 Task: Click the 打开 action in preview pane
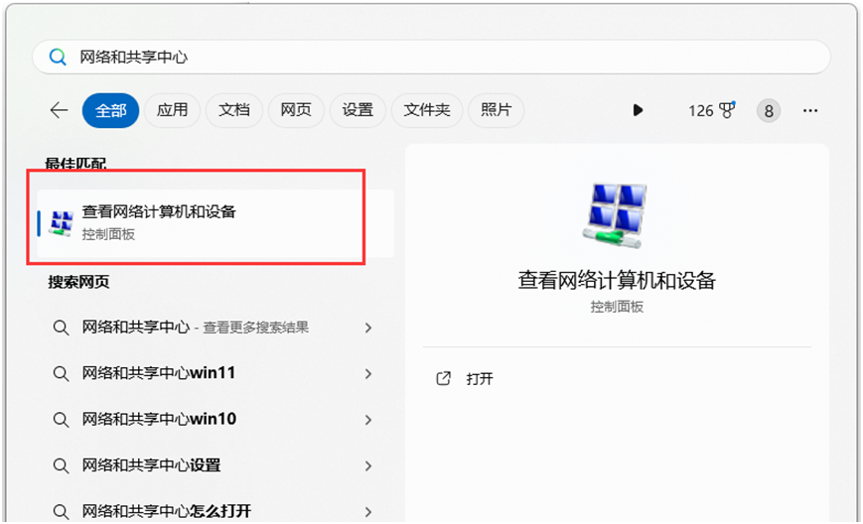pyautogui.click(x=480, y=379)
